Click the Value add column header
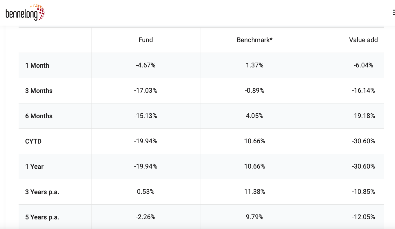The width and height of the screenshot is (395, 229). pos(363,40)
